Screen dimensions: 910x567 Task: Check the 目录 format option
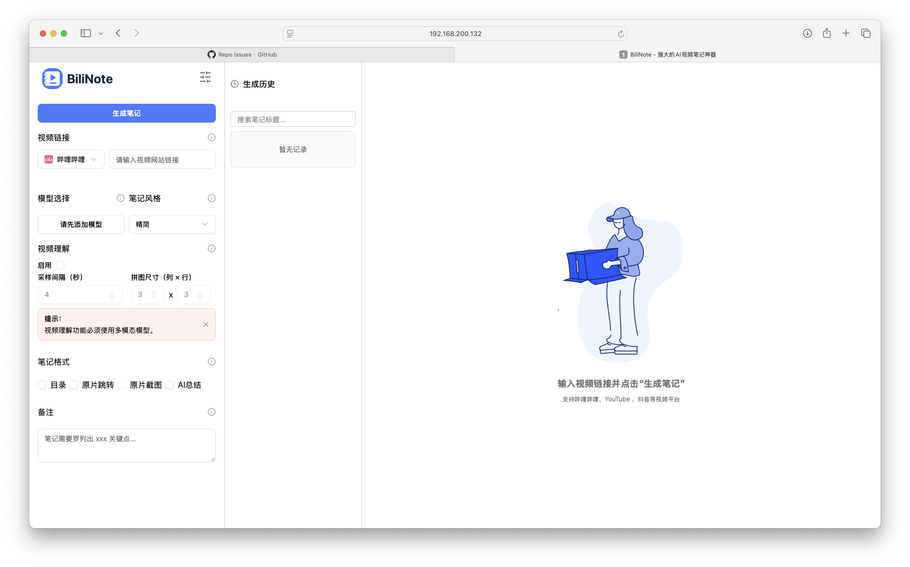(x=42, y=385)
